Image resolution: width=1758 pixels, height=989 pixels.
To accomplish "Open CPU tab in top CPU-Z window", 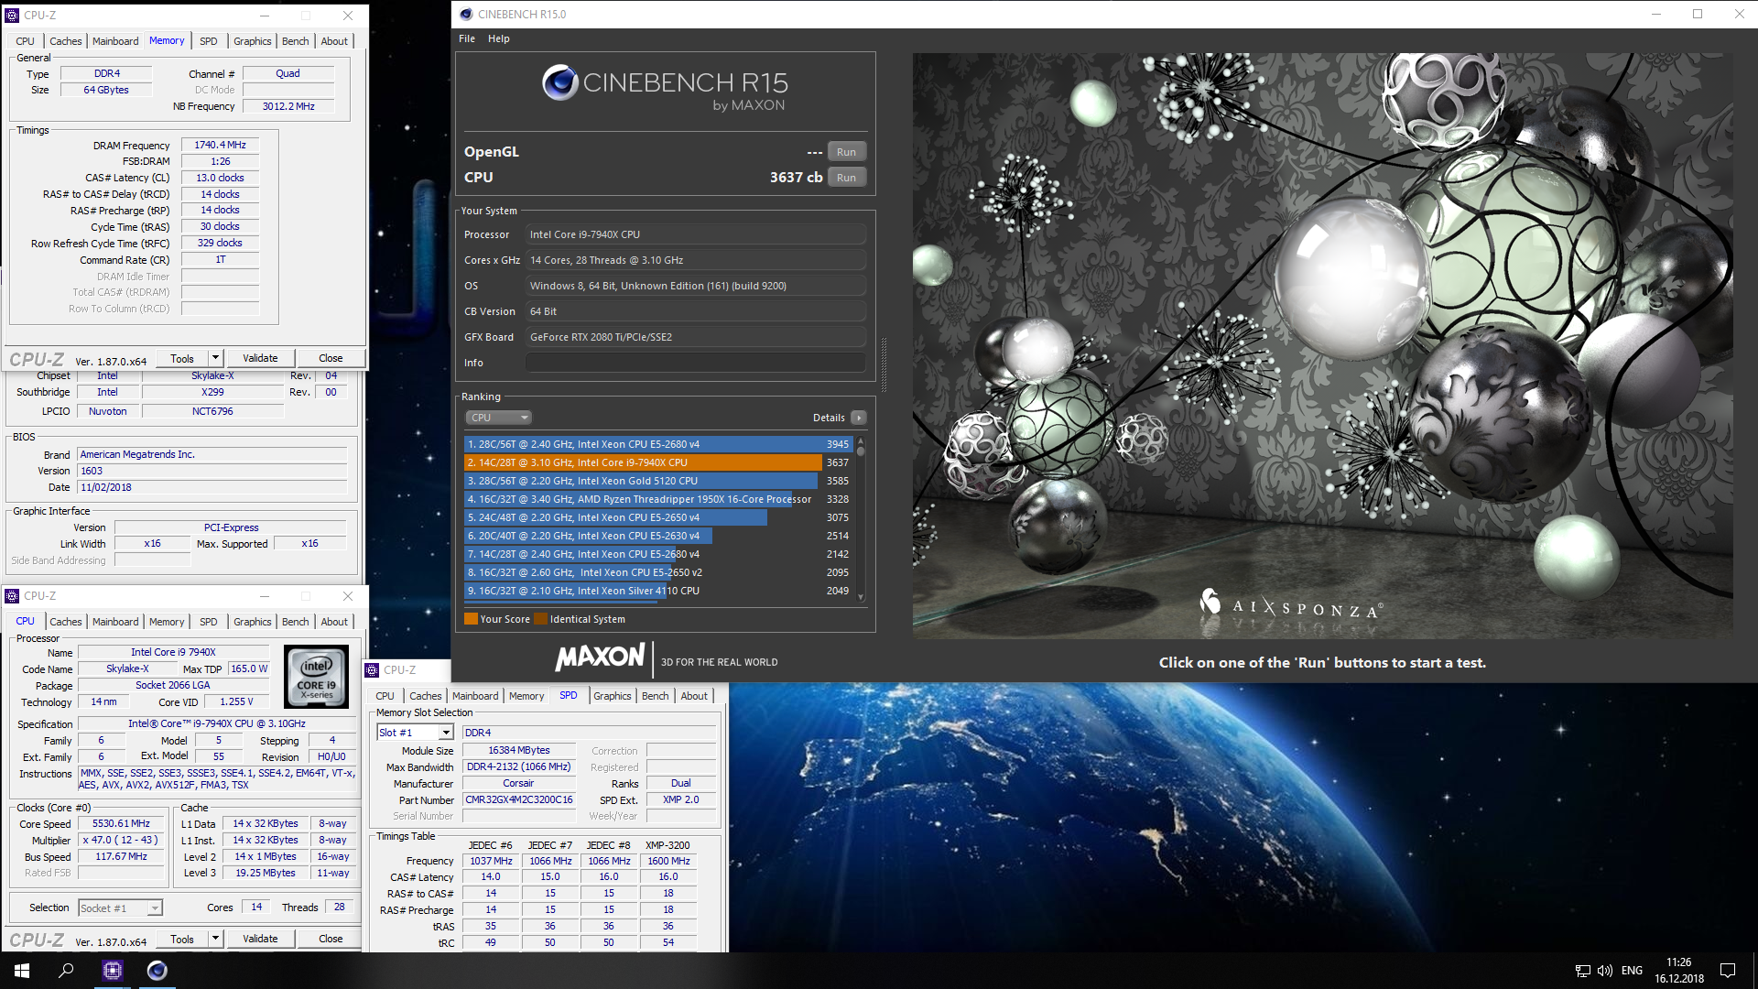I will tap(25, 41).
